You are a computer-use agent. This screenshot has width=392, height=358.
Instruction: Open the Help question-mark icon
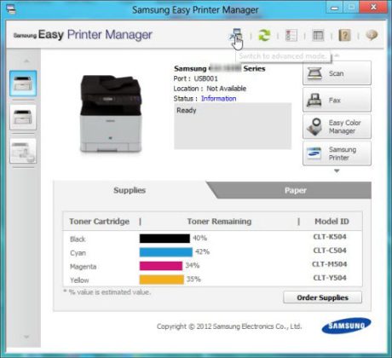tap(344, 36)
